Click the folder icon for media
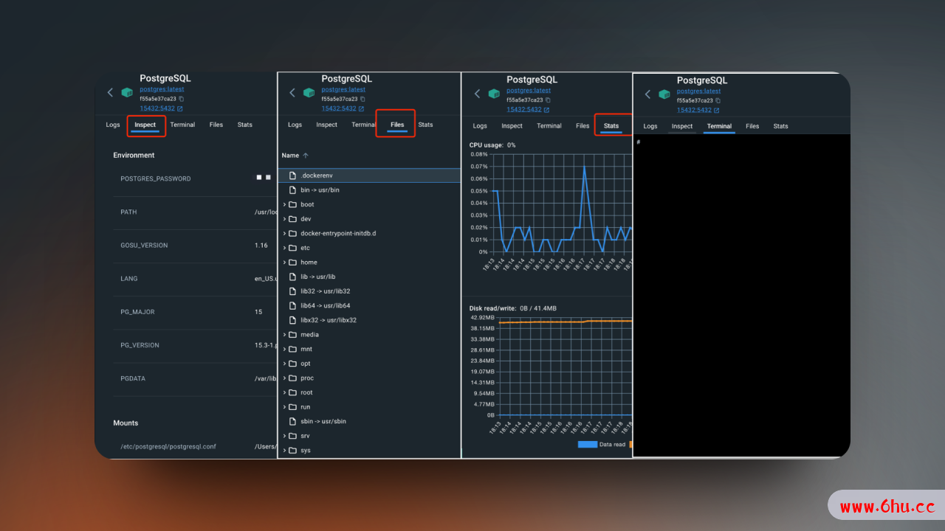The width and height of the screenshot is (945, 531). [x=292, y=335]
